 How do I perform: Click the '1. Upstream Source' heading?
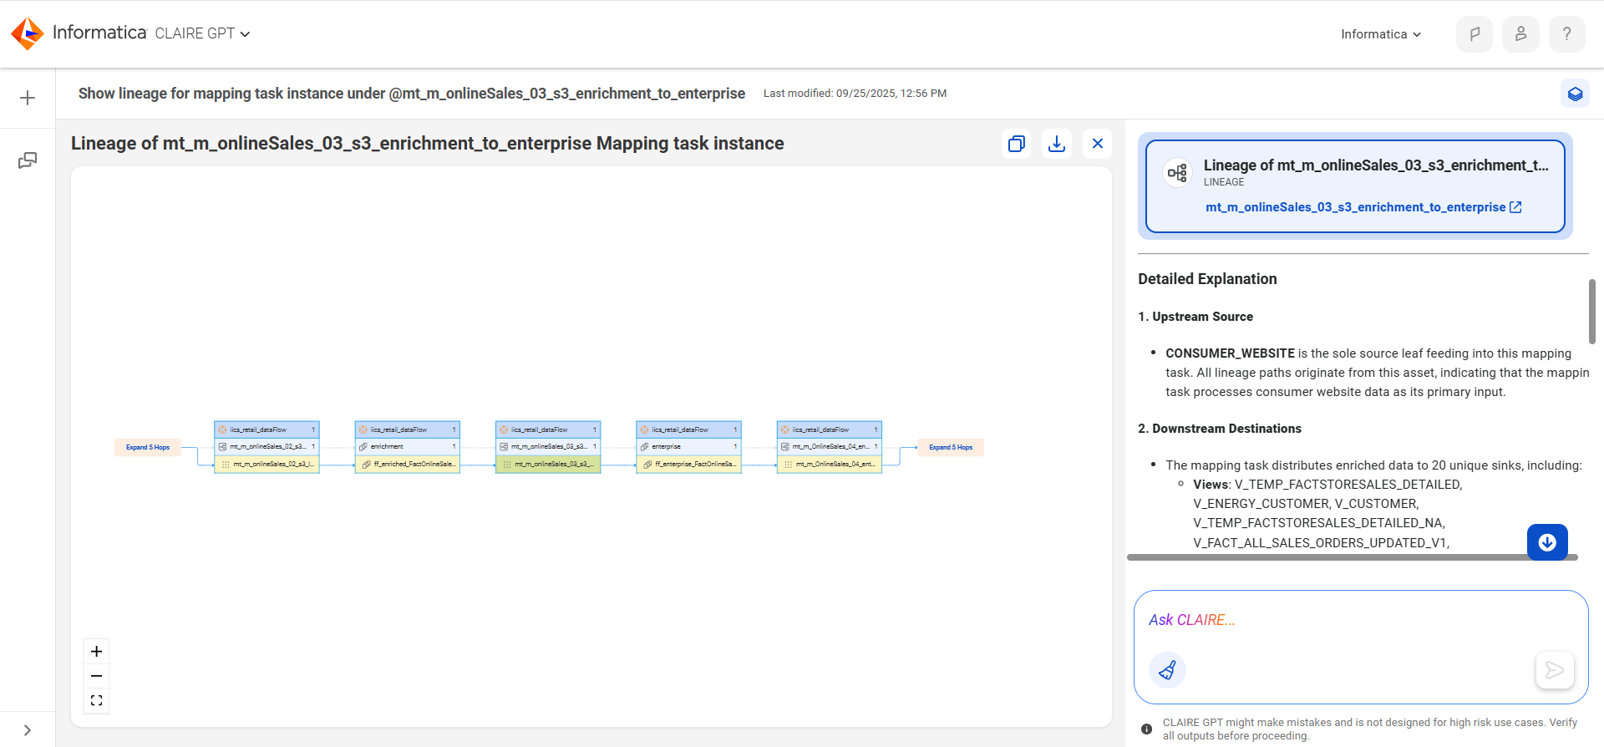(1195, 317)
